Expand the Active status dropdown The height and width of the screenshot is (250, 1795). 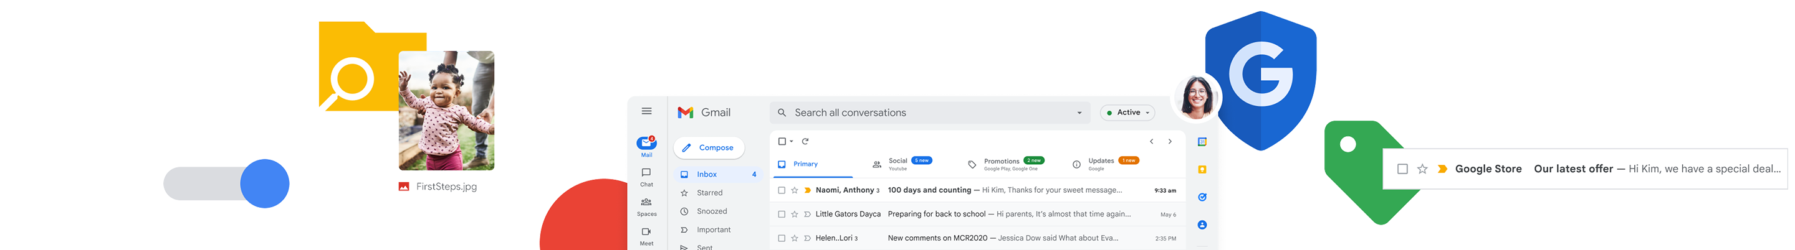pos(1127,113)
